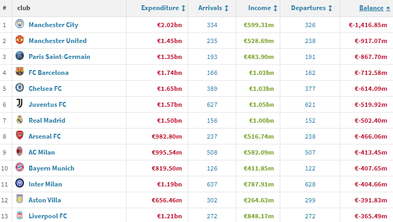
Task: Click the Paris Saint-Germain crest icon
Action: (20, 57)
